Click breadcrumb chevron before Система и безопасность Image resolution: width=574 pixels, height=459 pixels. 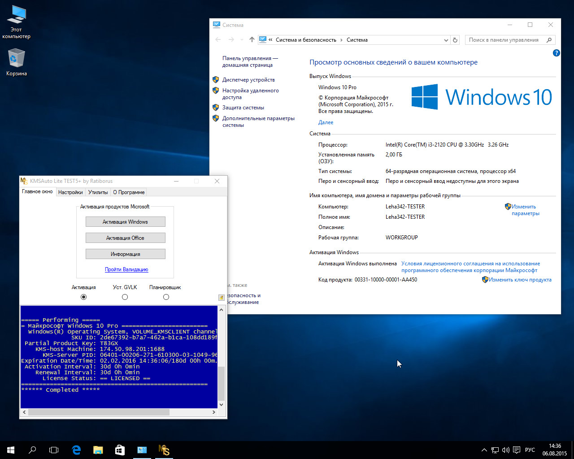[270, 40]
